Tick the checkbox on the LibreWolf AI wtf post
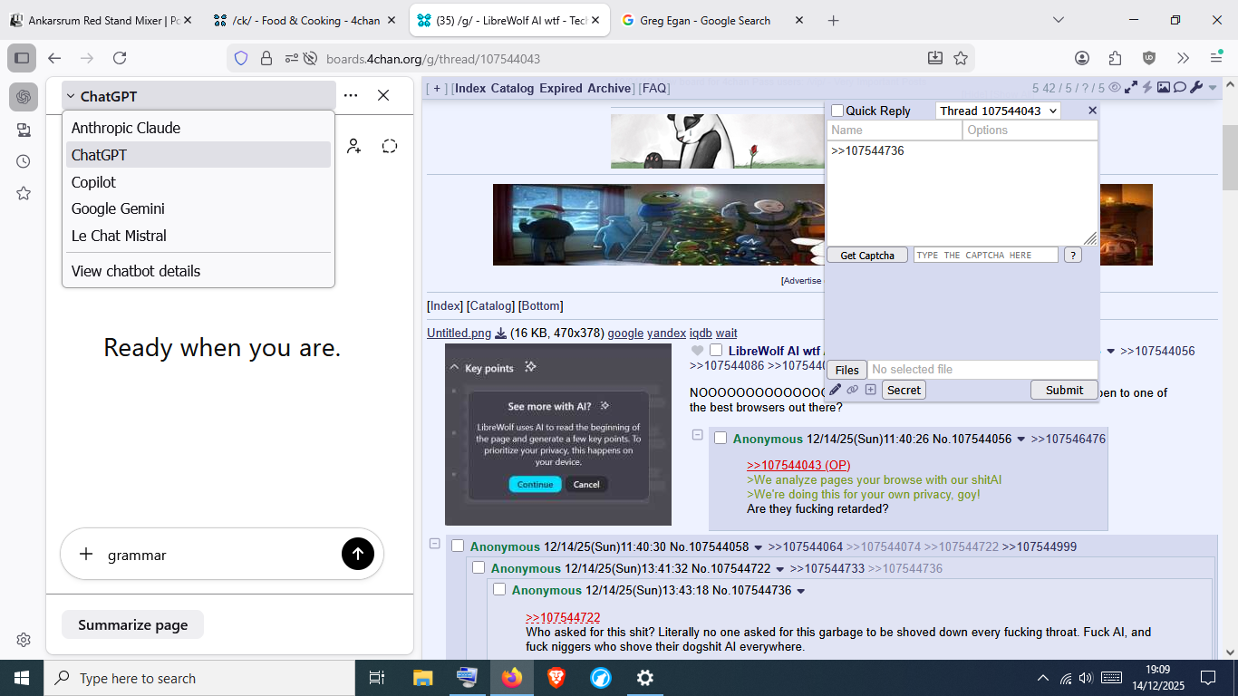 [x=716, y=351]
